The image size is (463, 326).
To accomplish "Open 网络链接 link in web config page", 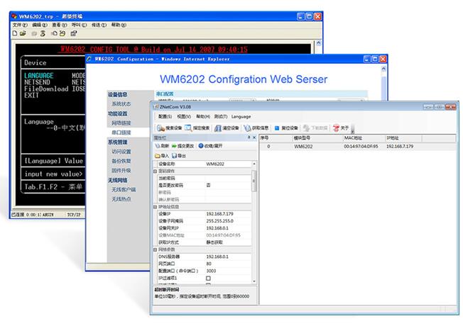I will tap(121, 123).
